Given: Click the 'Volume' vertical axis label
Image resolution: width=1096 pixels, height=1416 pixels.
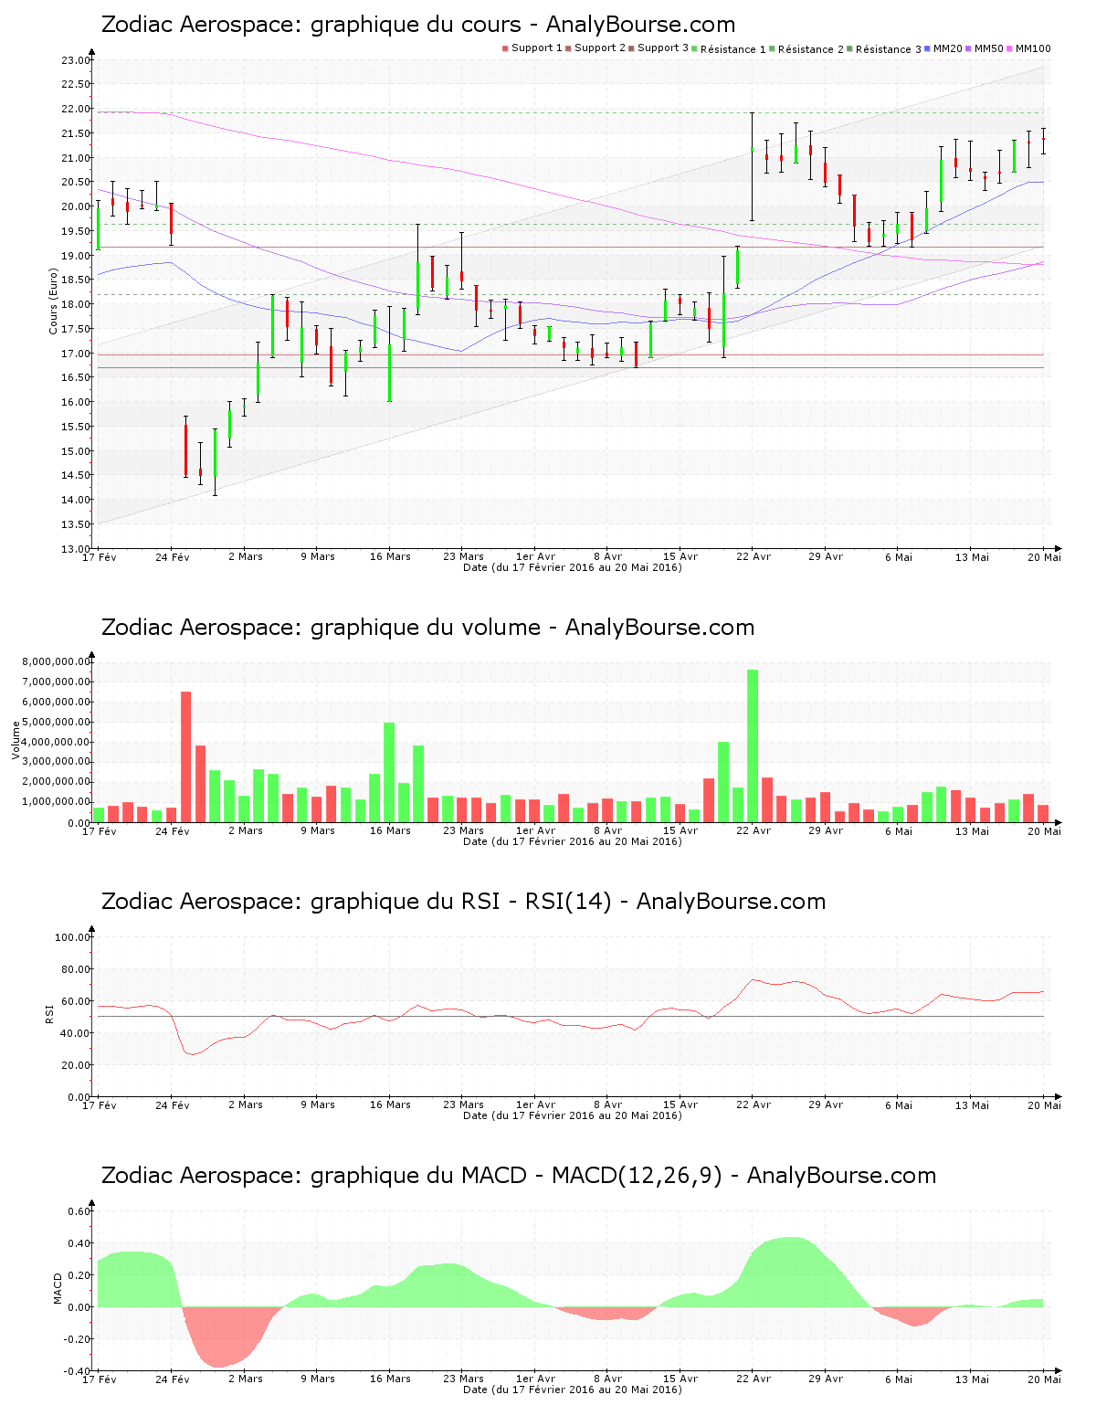Looking at the screenshot, I should pyautogui.click(x=16, y=740).
